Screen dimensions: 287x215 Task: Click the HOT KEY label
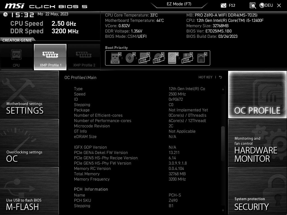click(205, 77)
